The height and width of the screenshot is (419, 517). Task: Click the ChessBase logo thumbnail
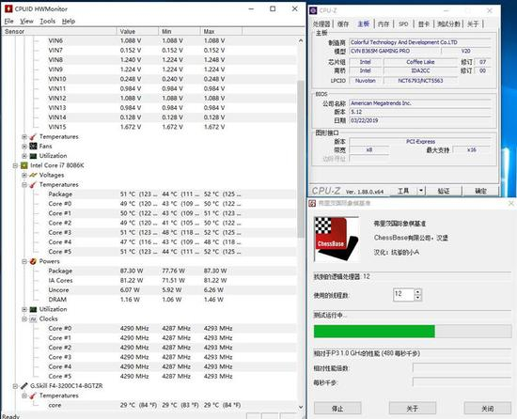coord(337,239)
